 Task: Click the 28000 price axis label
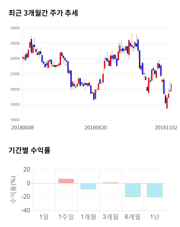[15, 28]
